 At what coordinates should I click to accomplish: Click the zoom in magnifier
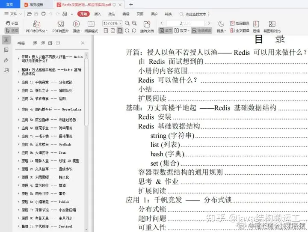click(134, 23)
